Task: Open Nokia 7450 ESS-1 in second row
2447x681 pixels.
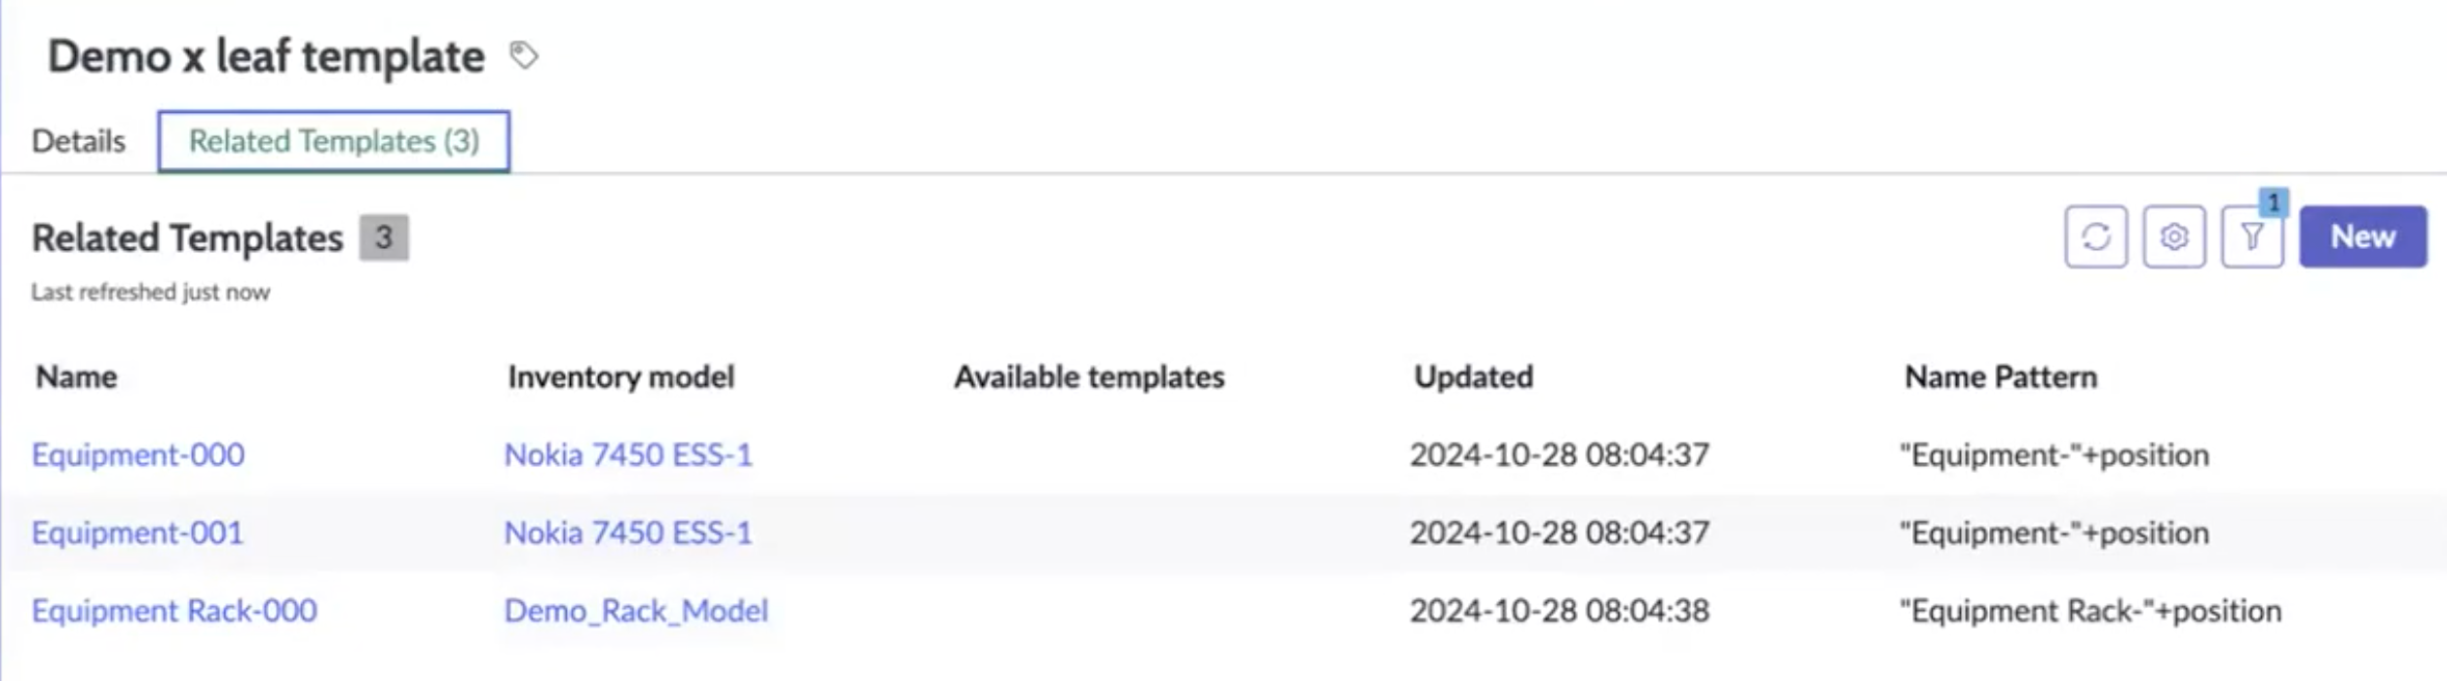Action: pyautogui.click(x=628, y=532)
